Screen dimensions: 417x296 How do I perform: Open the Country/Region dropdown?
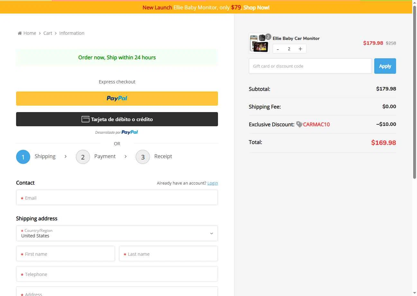[x=117, y=233]
